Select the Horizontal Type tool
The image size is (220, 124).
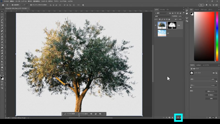pos(2,59)
